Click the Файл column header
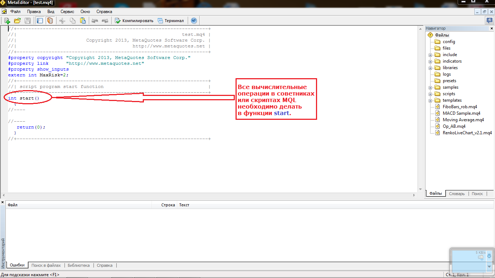 (x=79, y=205)
